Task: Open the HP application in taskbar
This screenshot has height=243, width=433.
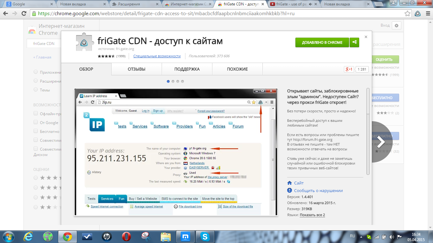Action: [107, 236]
